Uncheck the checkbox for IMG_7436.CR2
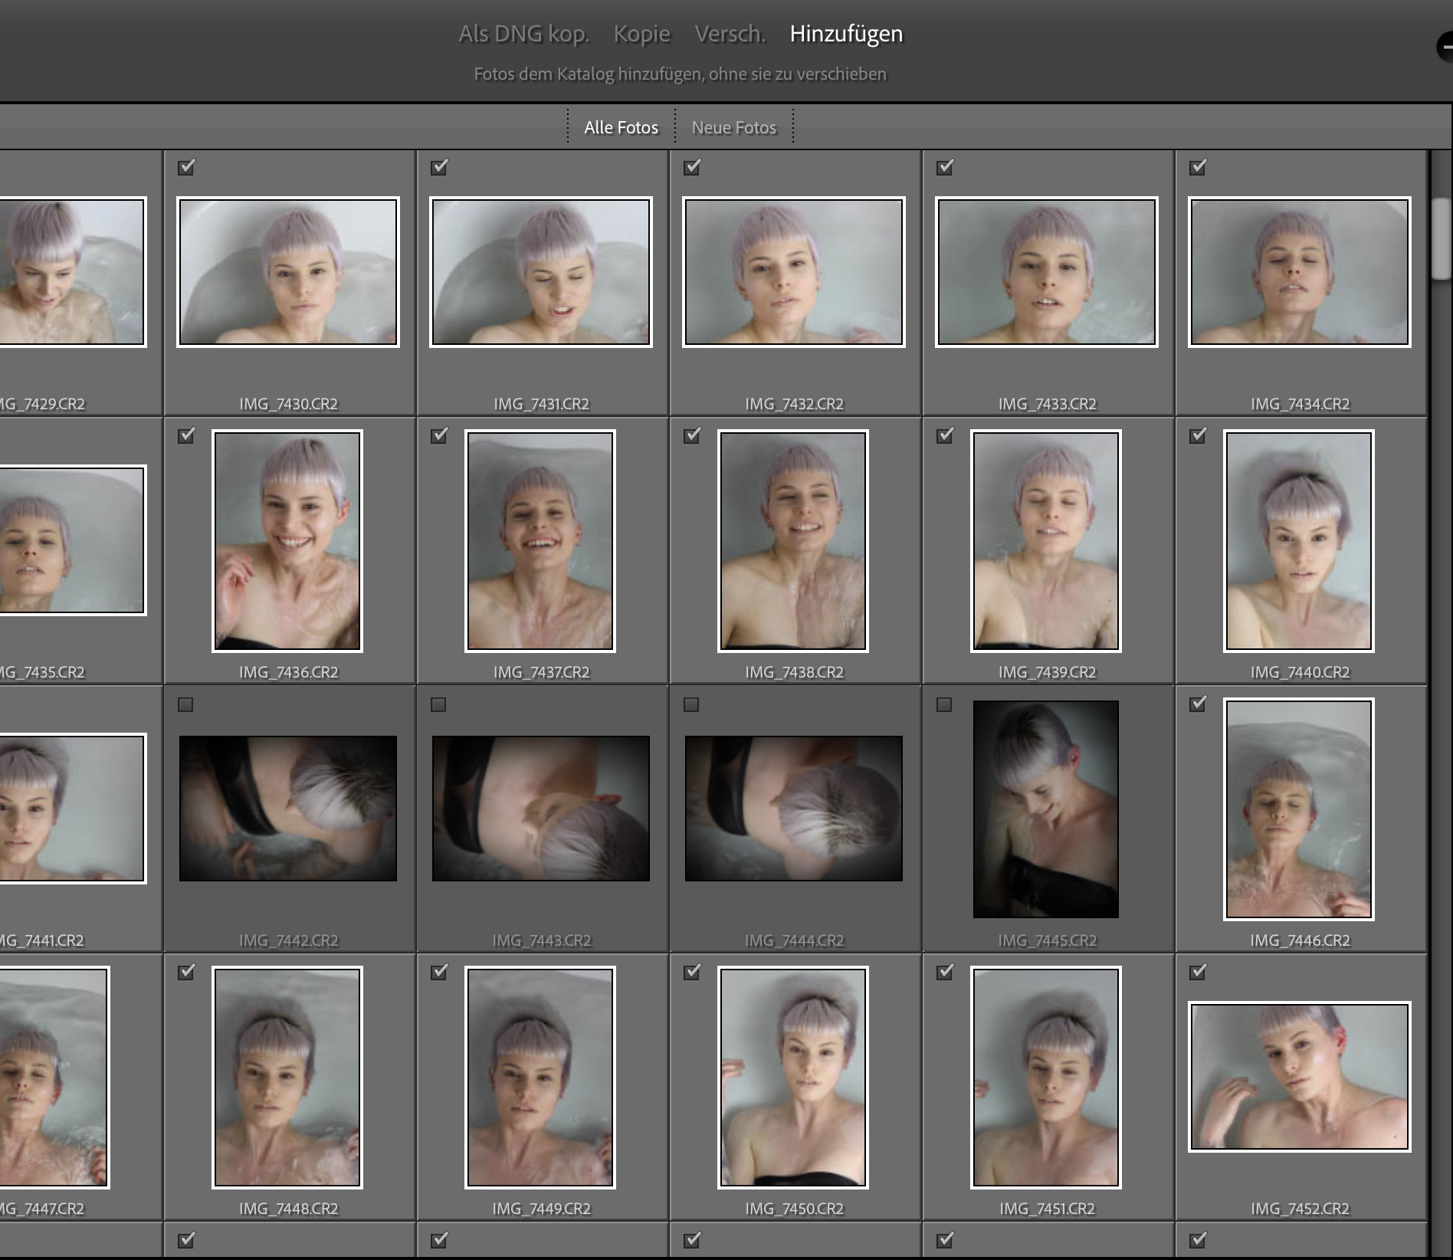 (x=186, y=435)
